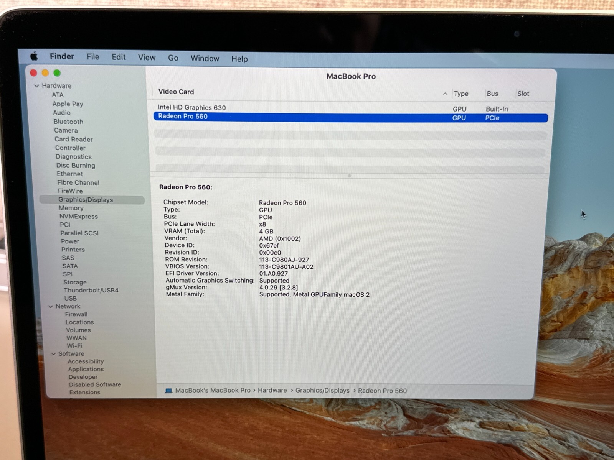The image size is (614, 460).
Task: Select Diagnostics in the sidebar
Action: click(x=74, y=157)
